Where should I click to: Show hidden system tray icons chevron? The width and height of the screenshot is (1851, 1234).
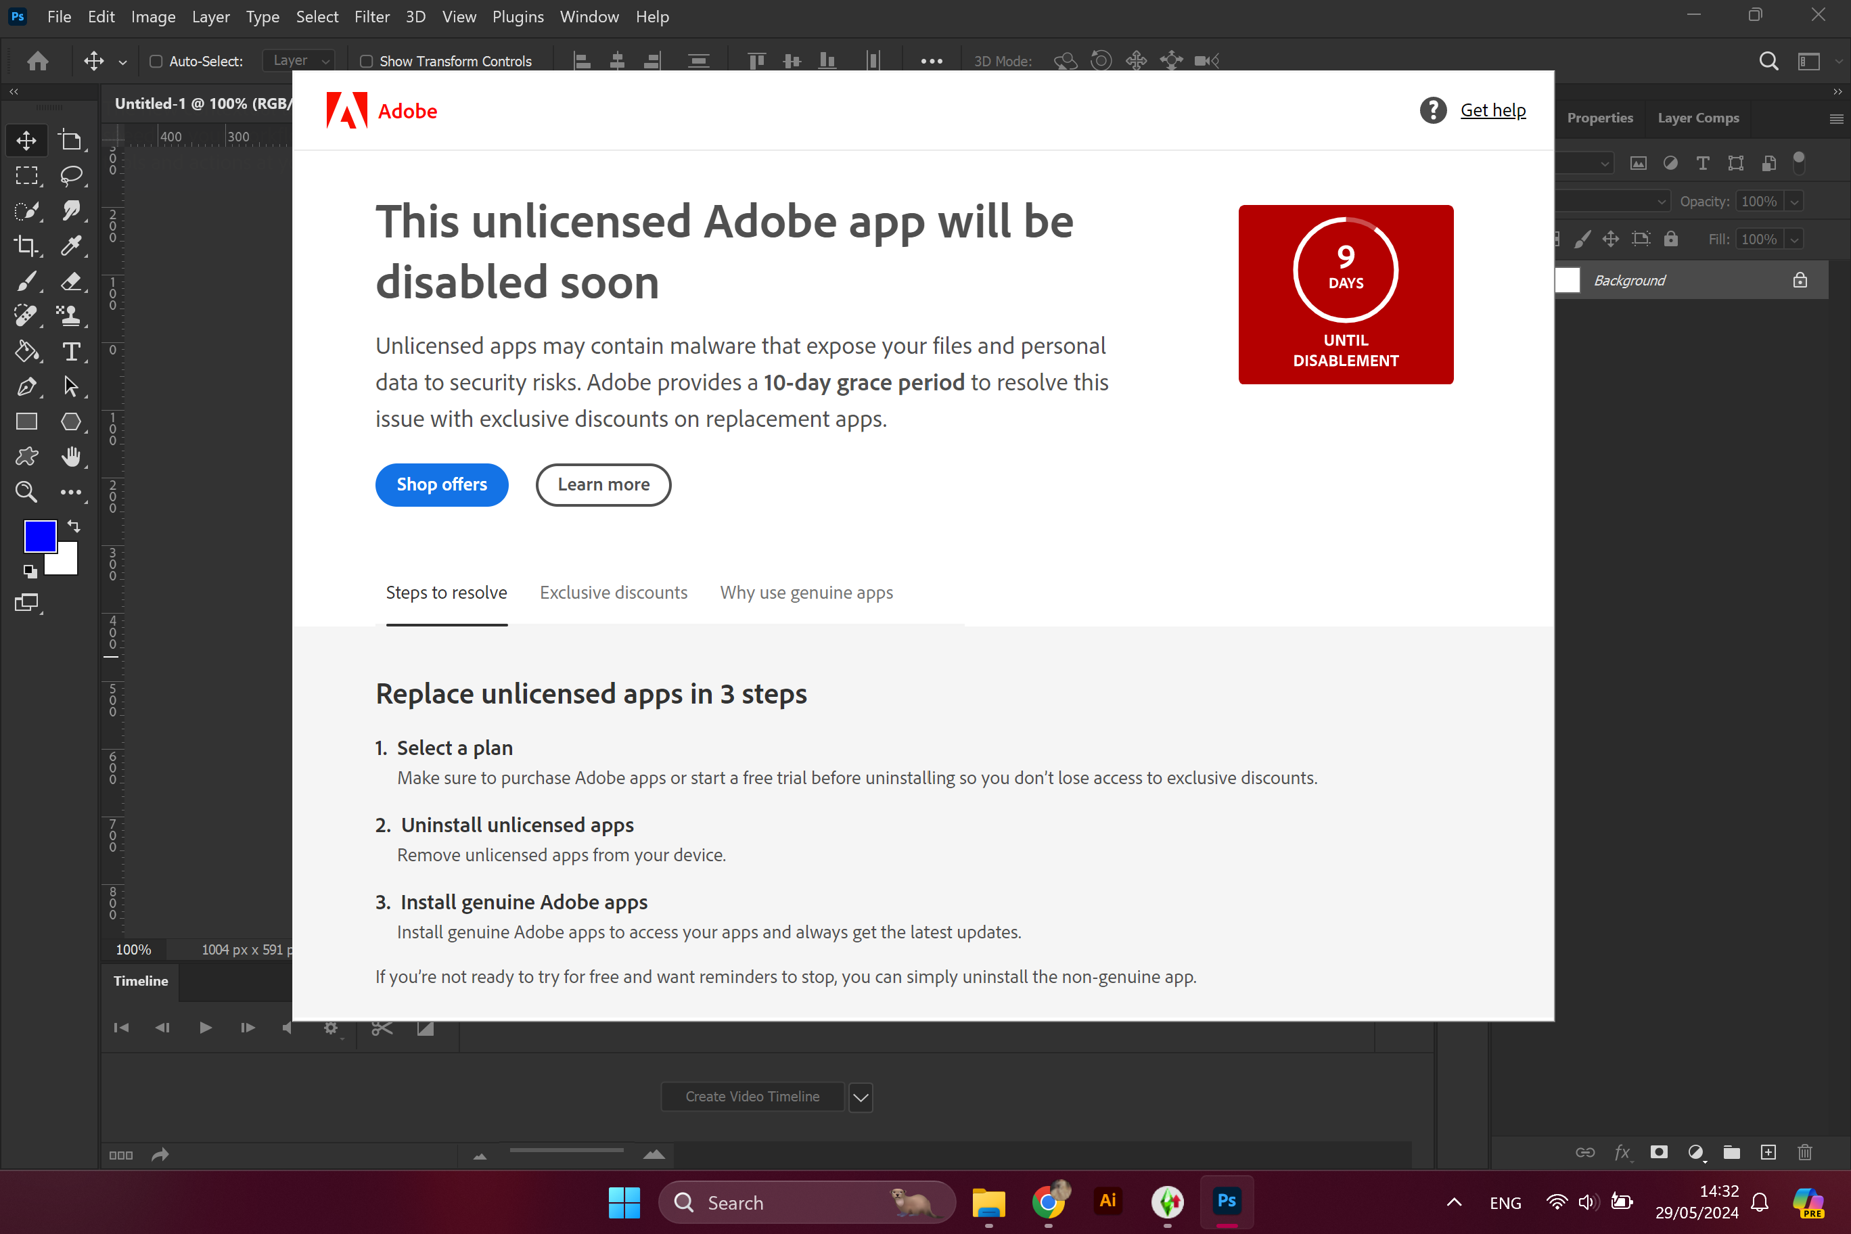1455,1202
